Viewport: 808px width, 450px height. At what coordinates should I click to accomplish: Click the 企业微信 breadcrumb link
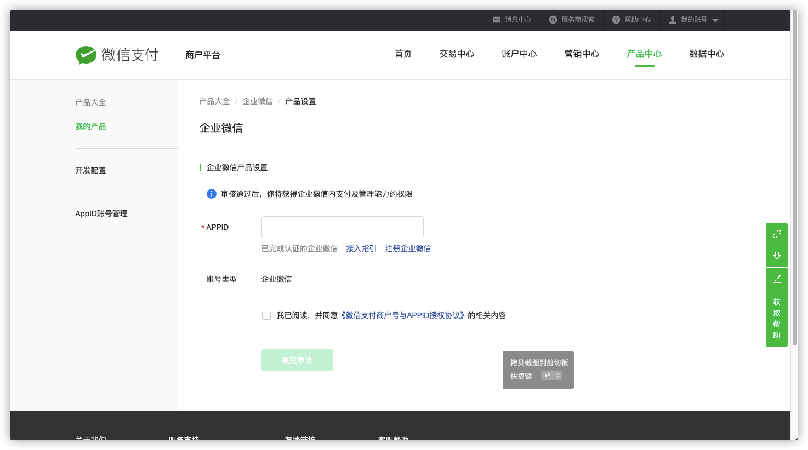pyautogui.click(x=258, y=101)
